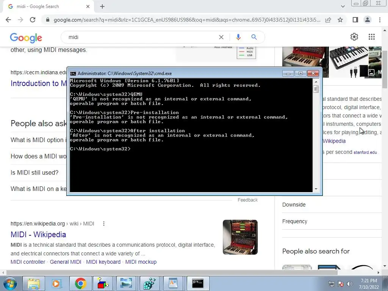Viewport: 388px width, 291px height.
Task: Open Windows Explorer from taskbar
Action: click(34, 283)
